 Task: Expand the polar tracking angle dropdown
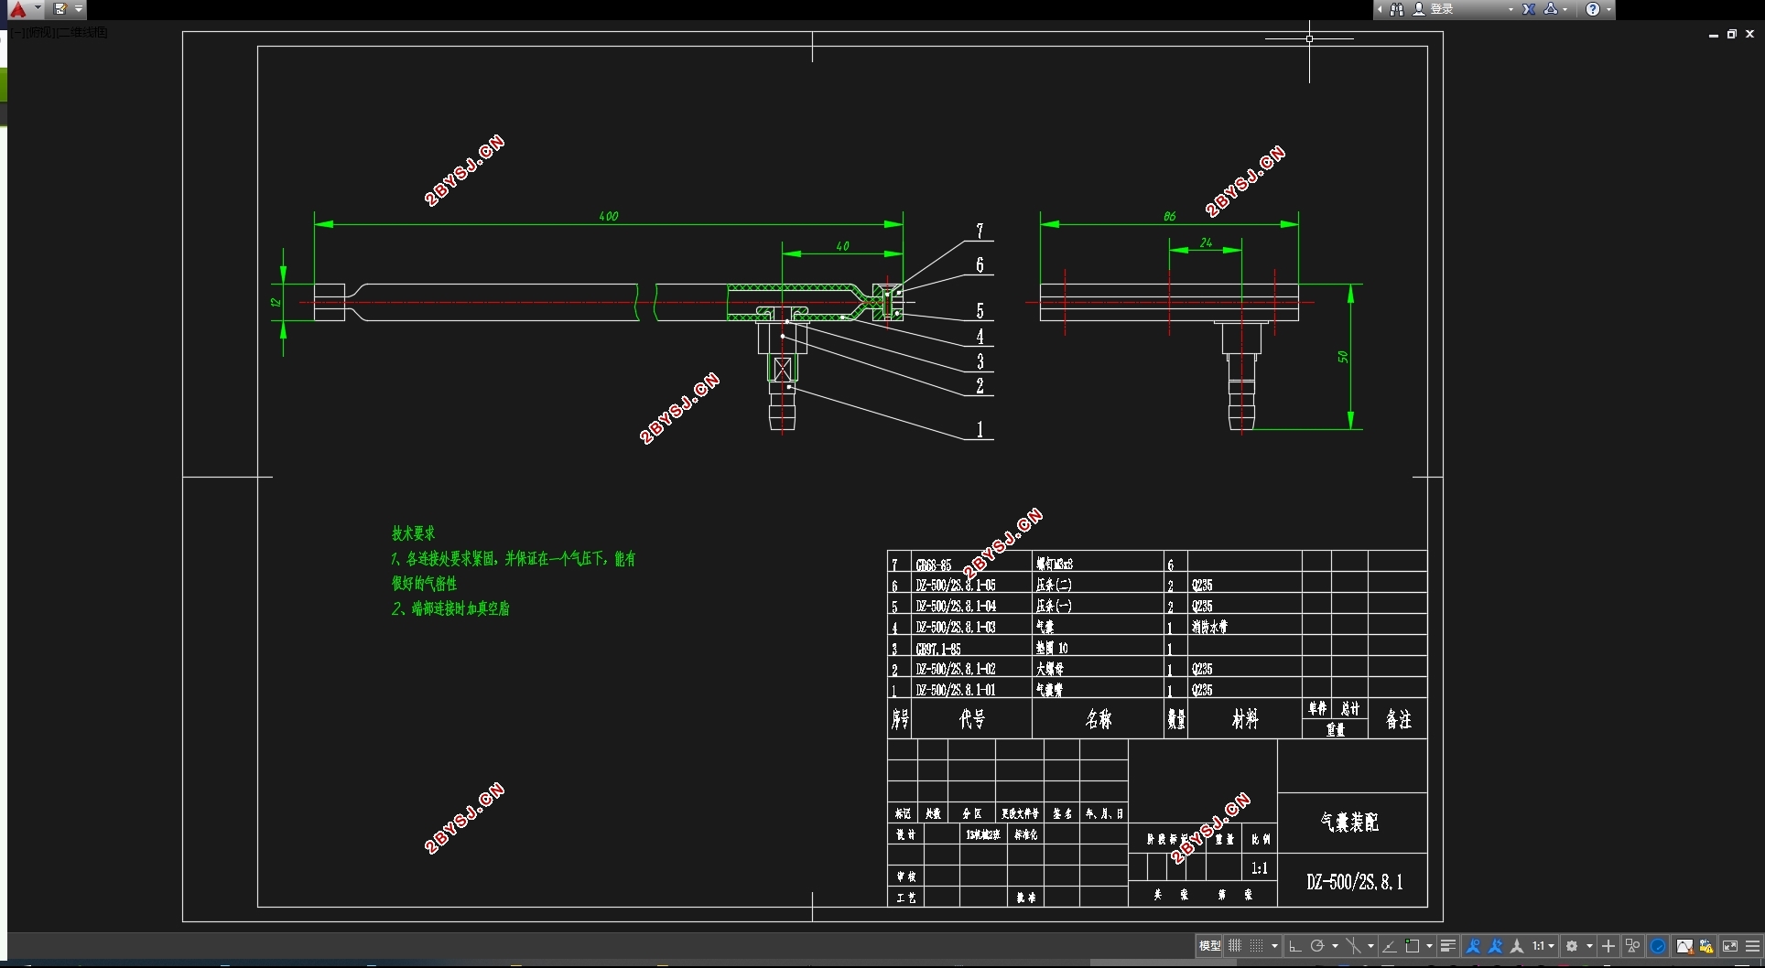[x=1336, y=945]
